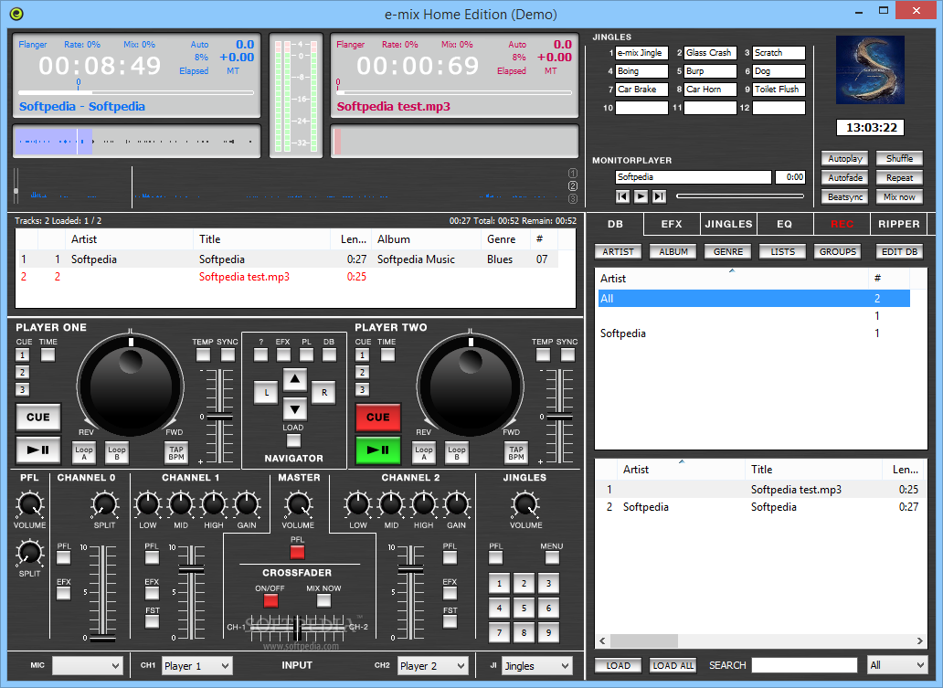Toggle the Master PFL red button
943x688 pixels.
(297, 552)
